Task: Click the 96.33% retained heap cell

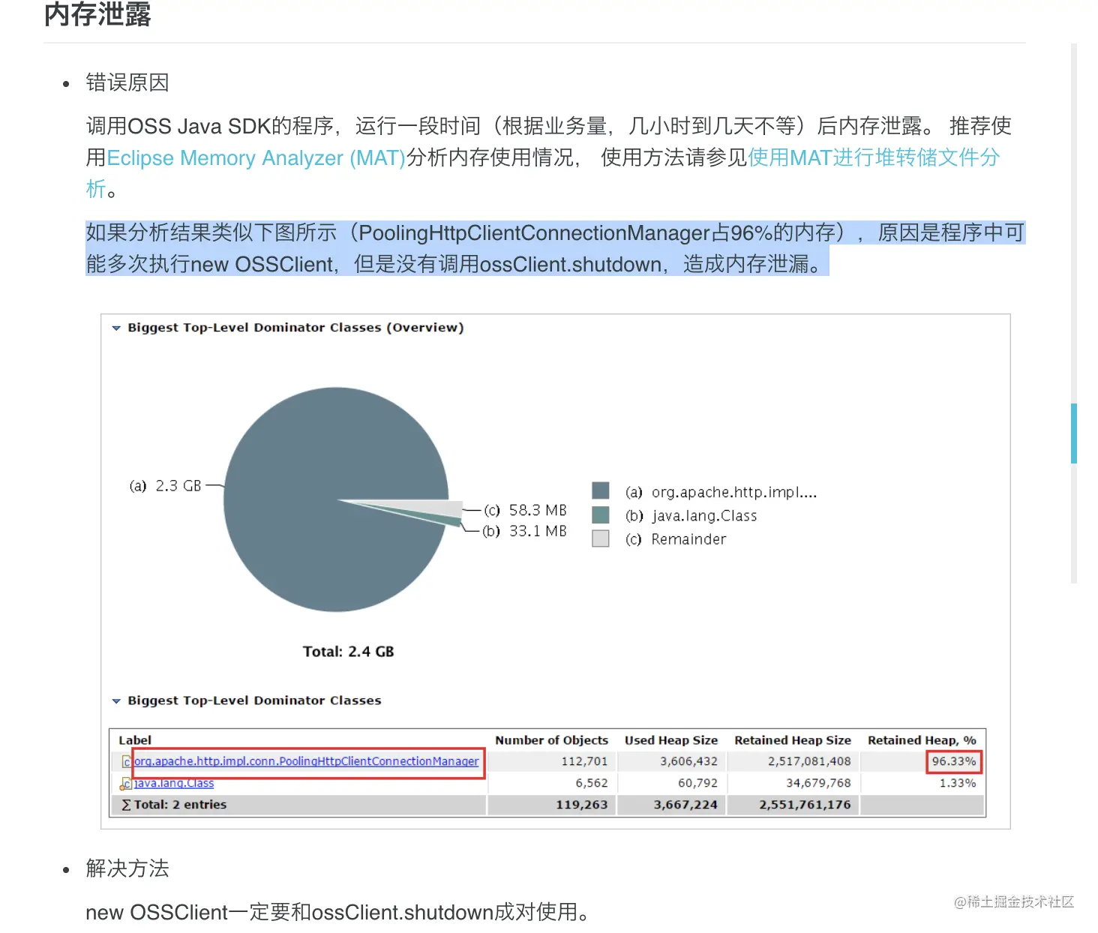Action: 953,761
